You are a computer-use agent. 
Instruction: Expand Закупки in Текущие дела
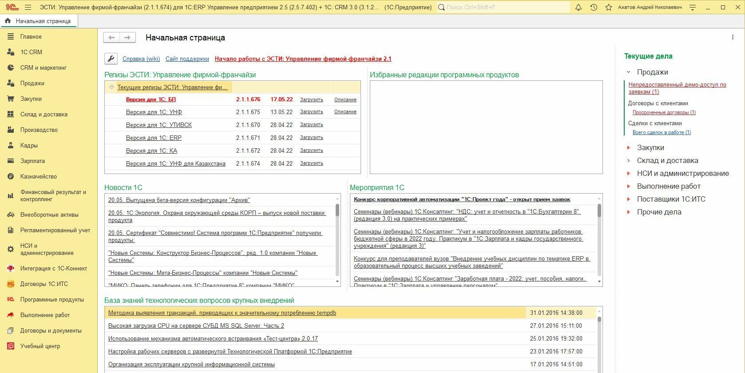point(628,147)
